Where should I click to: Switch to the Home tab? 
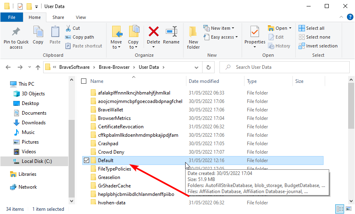[35, 17]
